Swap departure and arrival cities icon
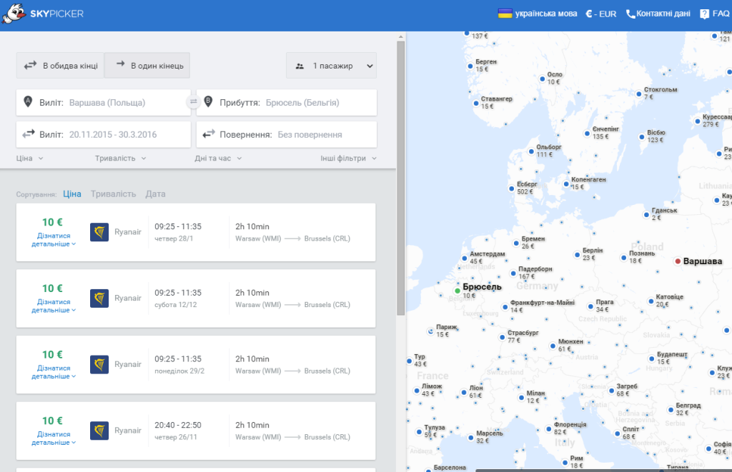Screen dimensions: 732x472 (193, 101)
